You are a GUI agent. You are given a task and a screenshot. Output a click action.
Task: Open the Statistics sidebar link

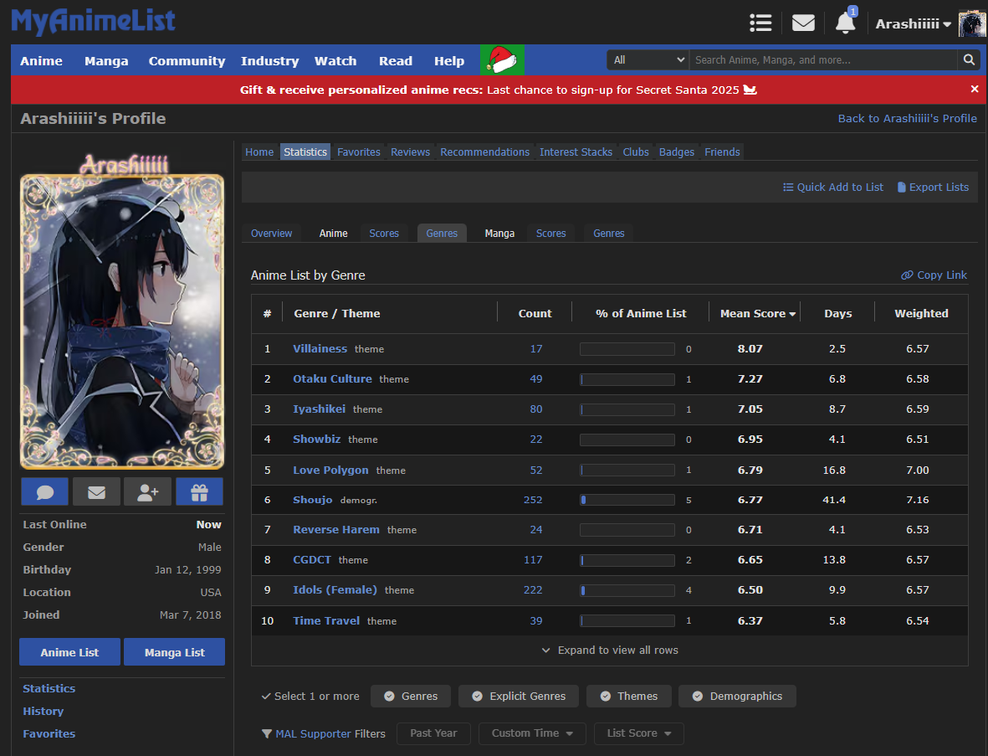[49, 688]
